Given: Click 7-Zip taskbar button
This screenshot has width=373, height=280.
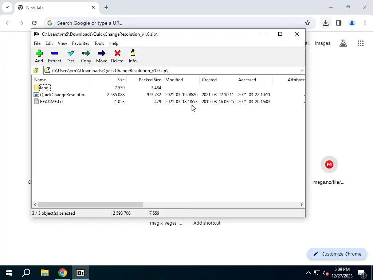Looking at the screenshot, I should 80,273.
